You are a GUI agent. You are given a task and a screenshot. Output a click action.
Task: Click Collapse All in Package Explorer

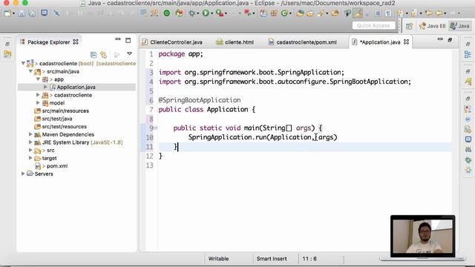94,55
